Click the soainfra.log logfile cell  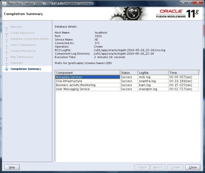(x=153, y=81)
